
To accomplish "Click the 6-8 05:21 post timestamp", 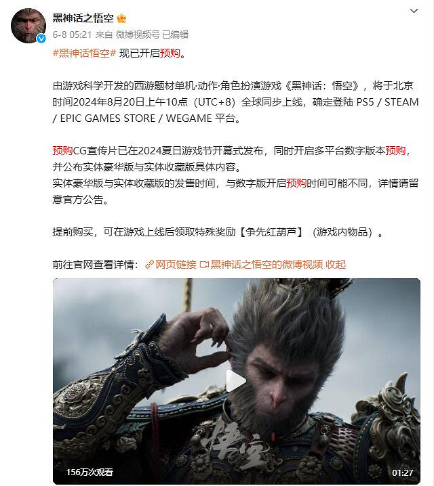I will (x=72, y=35).
